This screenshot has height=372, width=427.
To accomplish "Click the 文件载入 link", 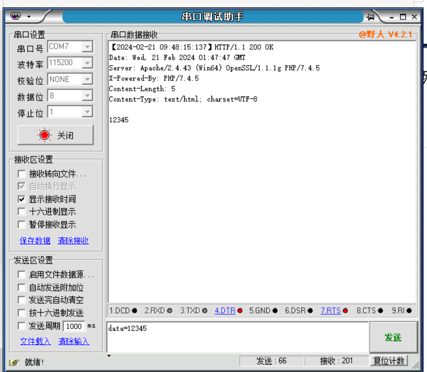I will coord(36,341).
